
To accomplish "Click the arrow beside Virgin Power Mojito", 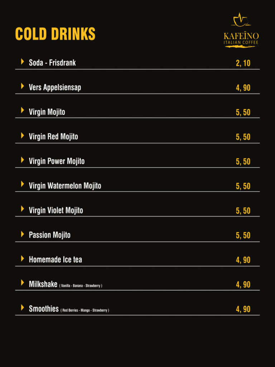I will click(23, 160).
